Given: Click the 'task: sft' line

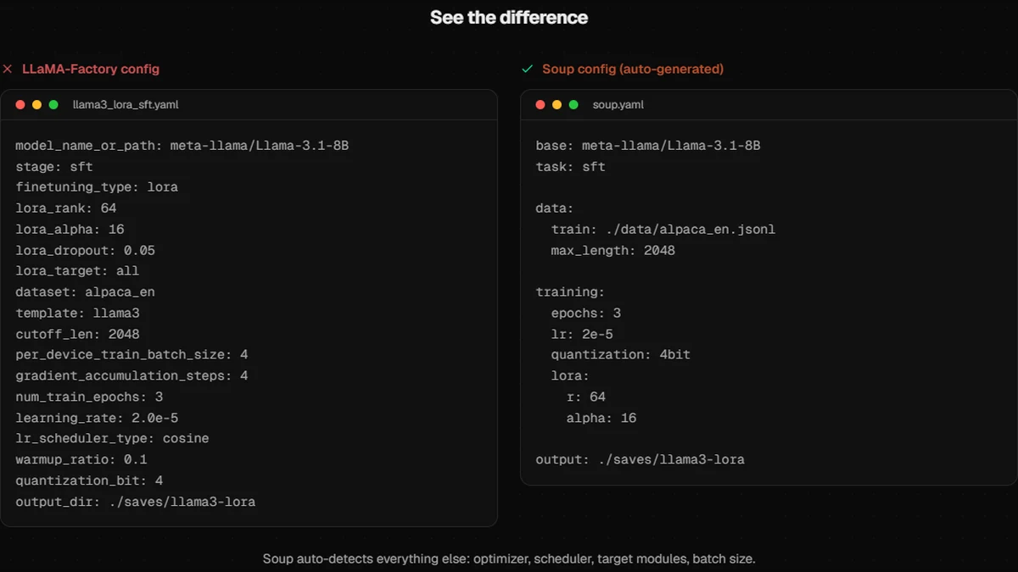Looking at the screenshot, I should click(571, 167).
